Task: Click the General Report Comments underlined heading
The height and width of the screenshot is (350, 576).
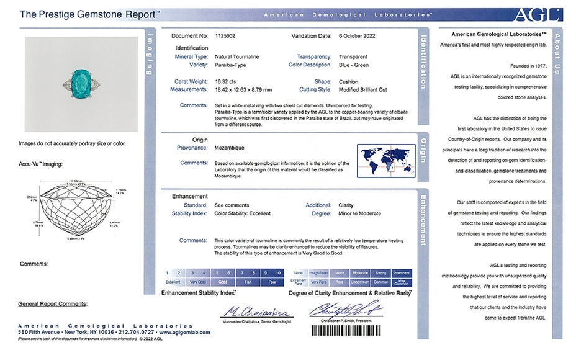Action: (53, 303)
